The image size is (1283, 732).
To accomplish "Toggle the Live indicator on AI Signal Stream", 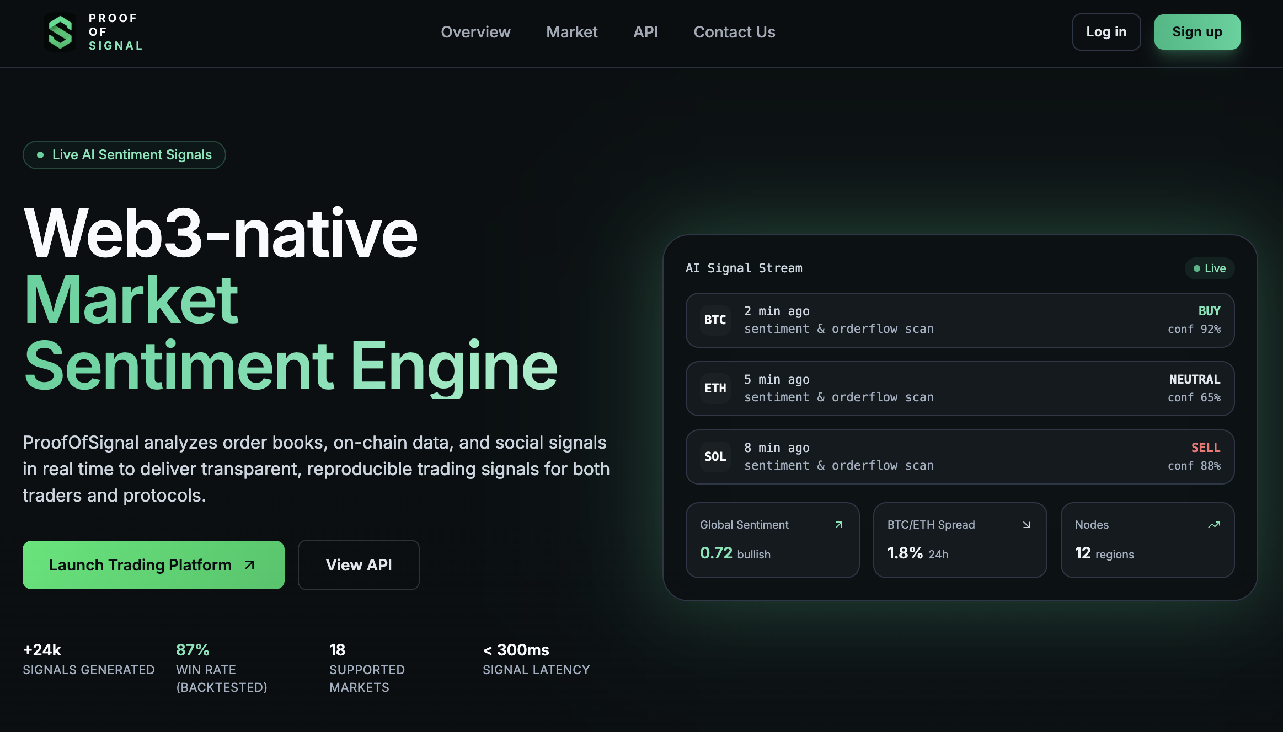I will pyautogui.click(x=1209, y=268).
